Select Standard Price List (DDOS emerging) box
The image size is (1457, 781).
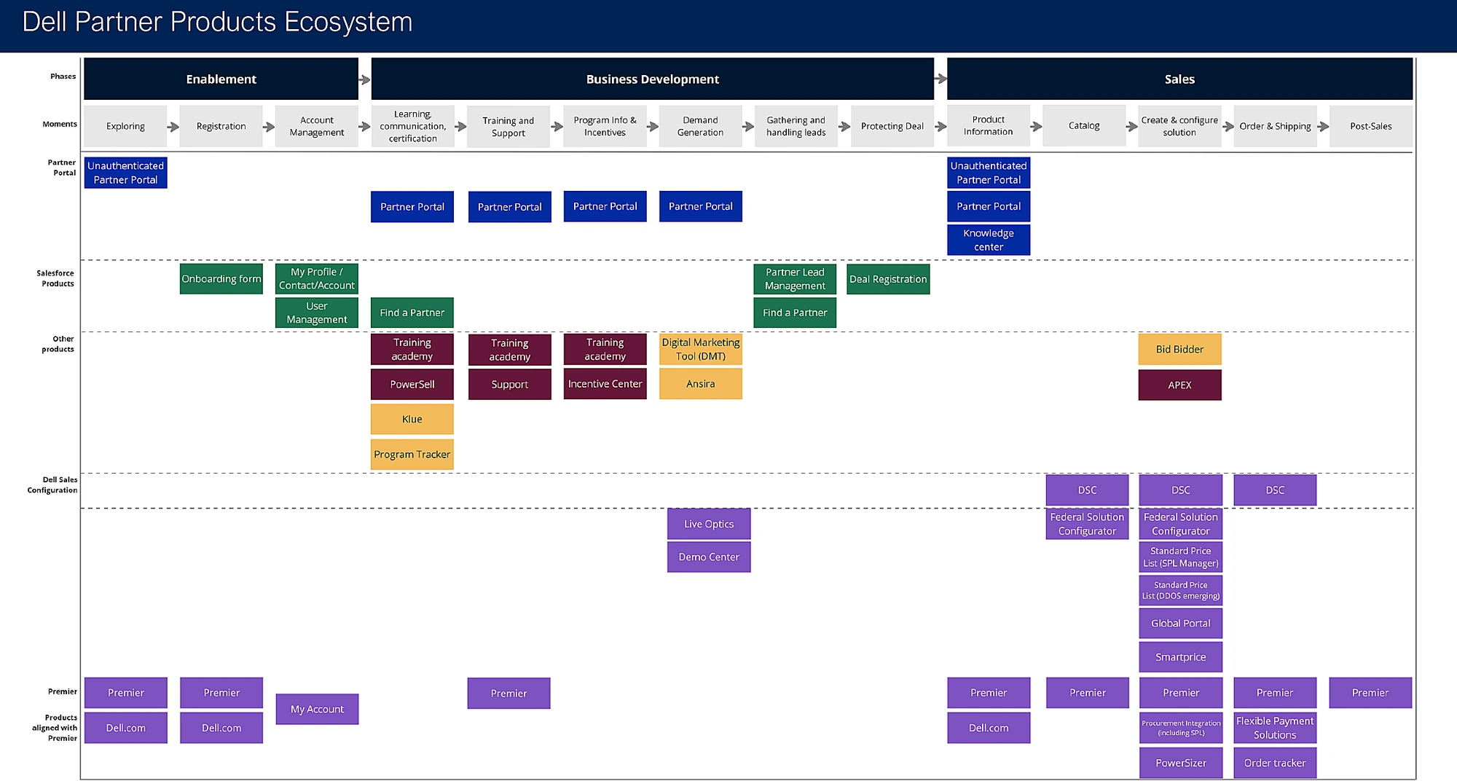tap(1181, 590)
